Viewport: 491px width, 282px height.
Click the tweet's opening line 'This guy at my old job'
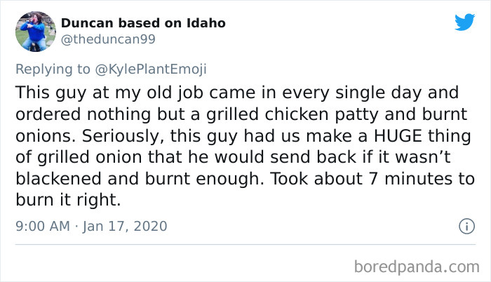click(x=109, y=93)
